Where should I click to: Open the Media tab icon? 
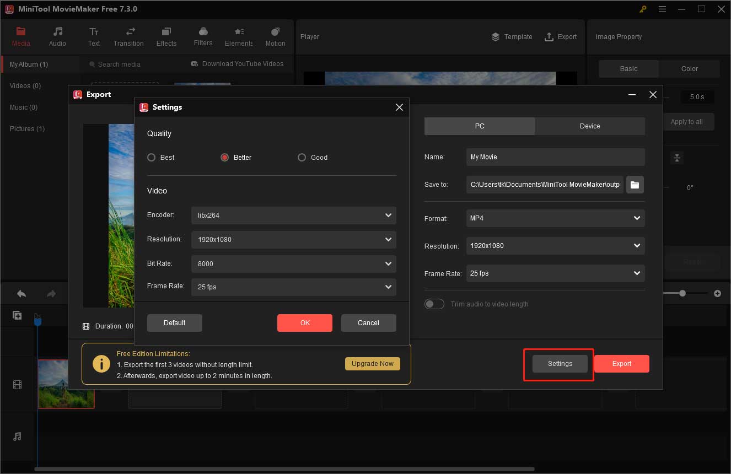[x=21, y=31]
